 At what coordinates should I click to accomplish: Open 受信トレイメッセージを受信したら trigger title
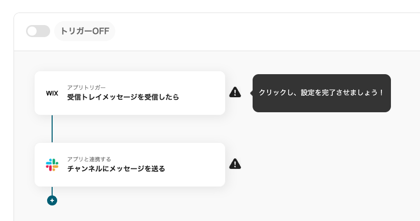[123, 97]
